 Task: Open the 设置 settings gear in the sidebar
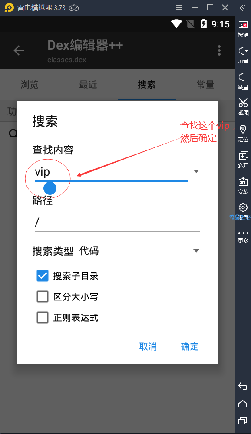pyautogui.click(x=243, y=211)
